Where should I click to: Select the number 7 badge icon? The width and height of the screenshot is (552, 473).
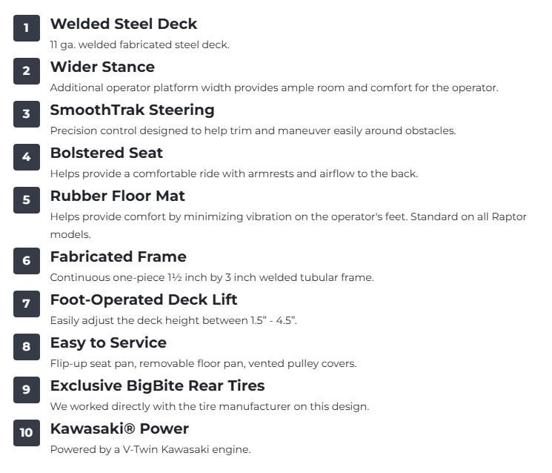click(x=27, y=304)
